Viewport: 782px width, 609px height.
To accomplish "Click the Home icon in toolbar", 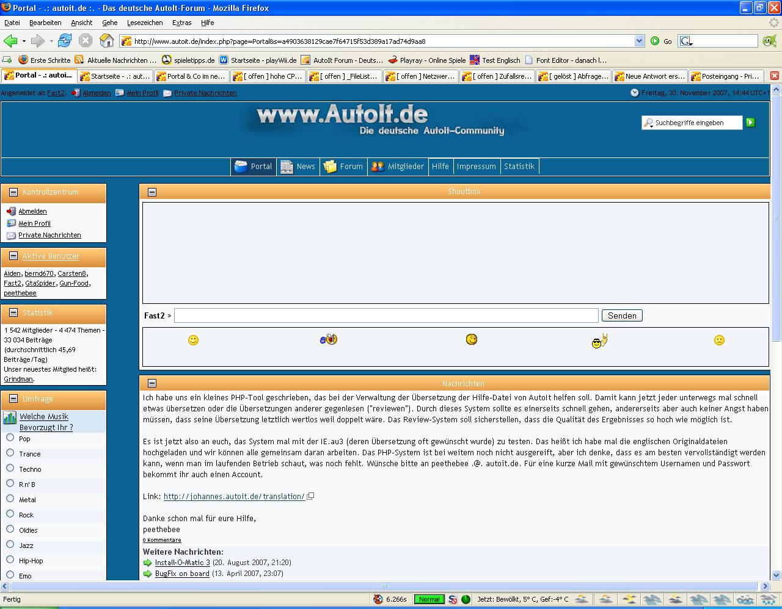I will pyautogui.click(x=106, y=41).
